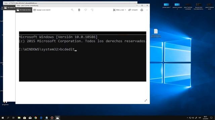Click the red circular recorder icon in taskbar
Viewport: 215px width, 120px height.
click(52, 118)
